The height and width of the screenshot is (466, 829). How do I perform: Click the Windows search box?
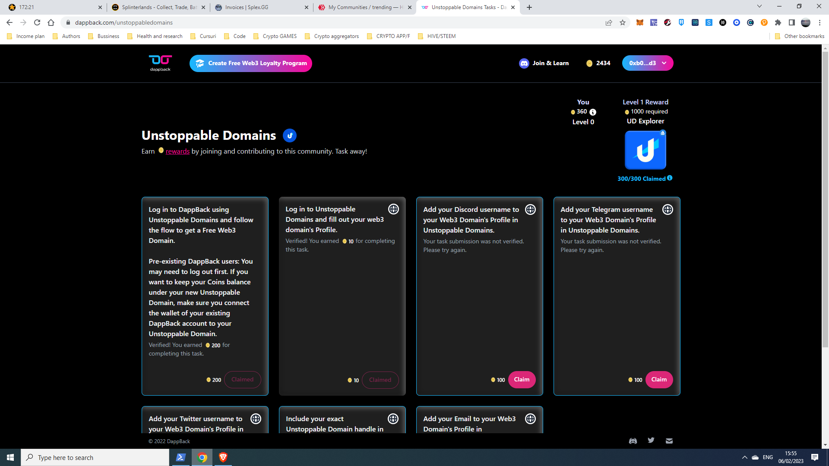(95, 457)
